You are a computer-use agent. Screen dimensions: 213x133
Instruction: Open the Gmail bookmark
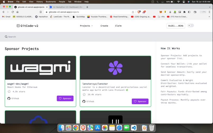click(x=6, y=17)
